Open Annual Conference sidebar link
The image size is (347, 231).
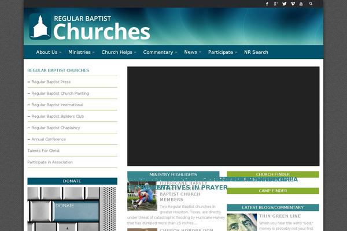coord(49,139)
